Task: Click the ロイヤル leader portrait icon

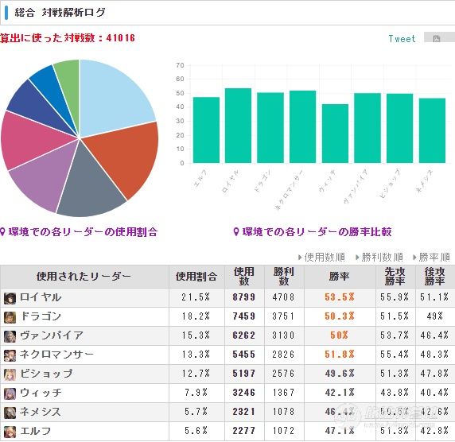Action: coord(10,298)
